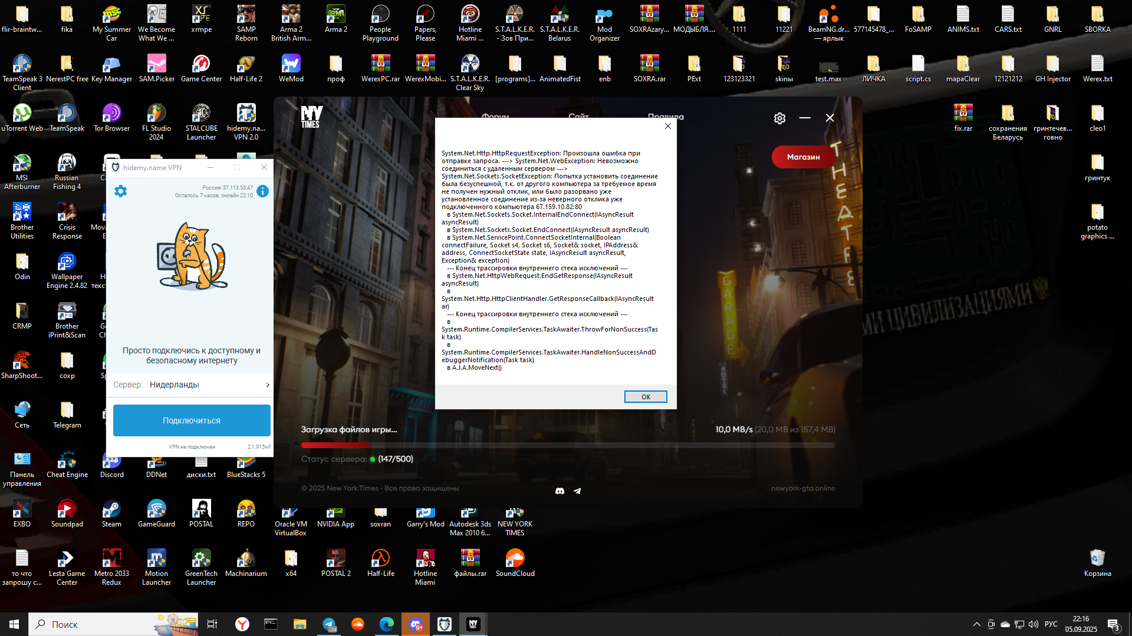Open hidemy.name VPN settings gear
This screenshot has height=636, width=1132.
[x=120, y=191]
